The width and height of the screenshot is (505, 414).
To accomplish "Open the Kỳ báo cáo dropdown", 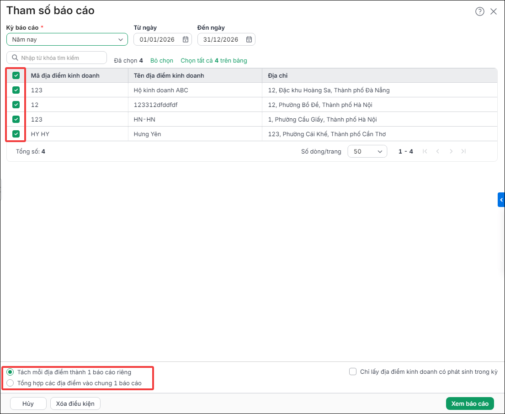I will click(x=67, y=39).
